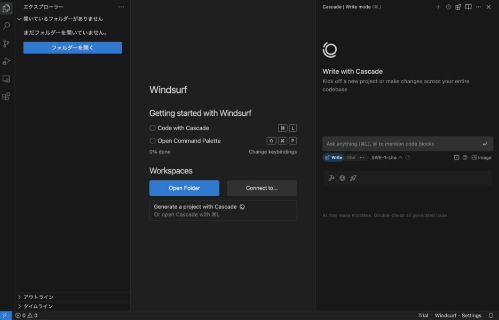Open Explorer panel more actions menu

[121, 7]
